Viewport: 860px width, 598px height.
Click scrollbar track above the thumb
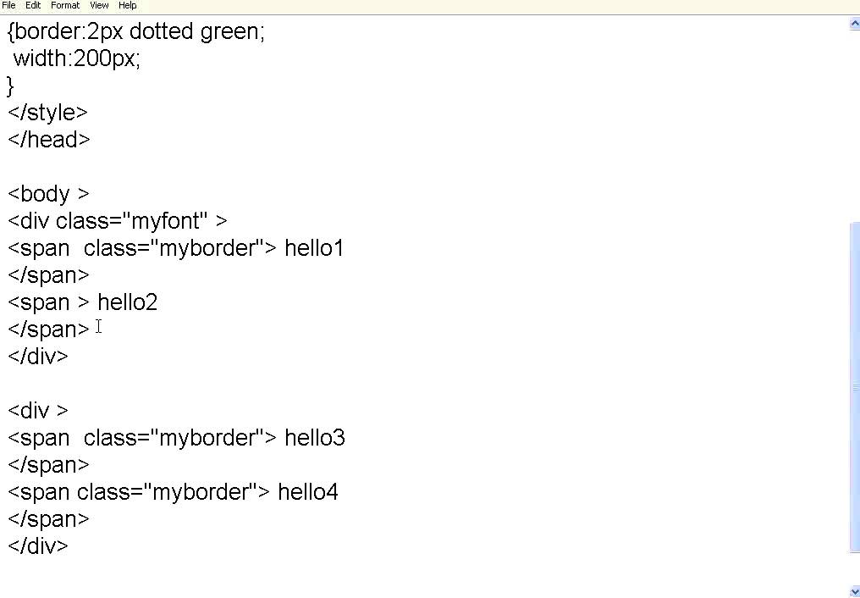click(x=853, y=127)
